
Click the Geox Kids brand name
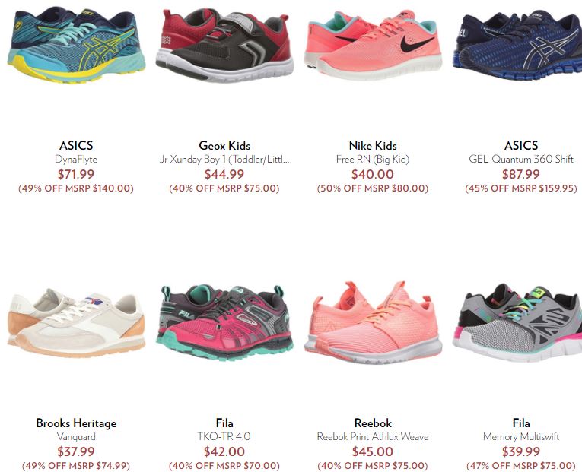224,145
